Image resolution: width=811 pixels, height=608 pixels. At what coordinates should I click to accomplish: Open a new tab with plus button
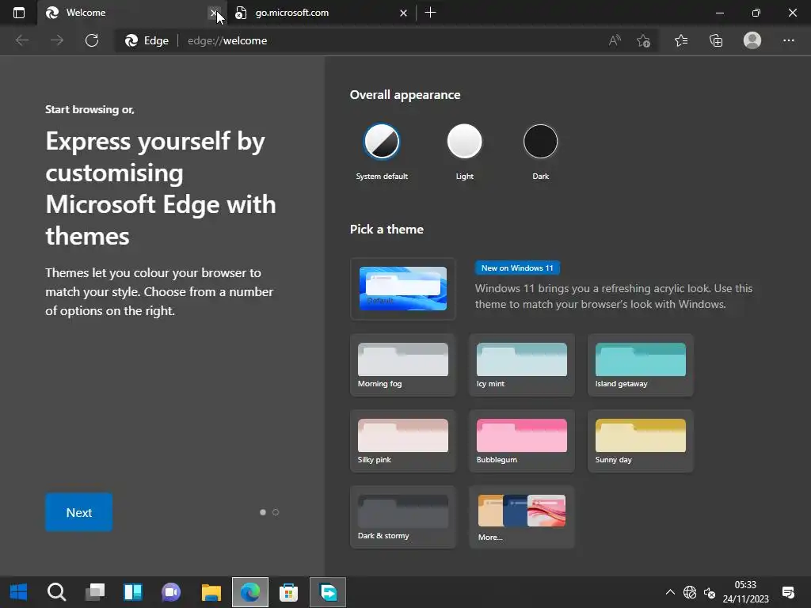[x=430, y=13]
